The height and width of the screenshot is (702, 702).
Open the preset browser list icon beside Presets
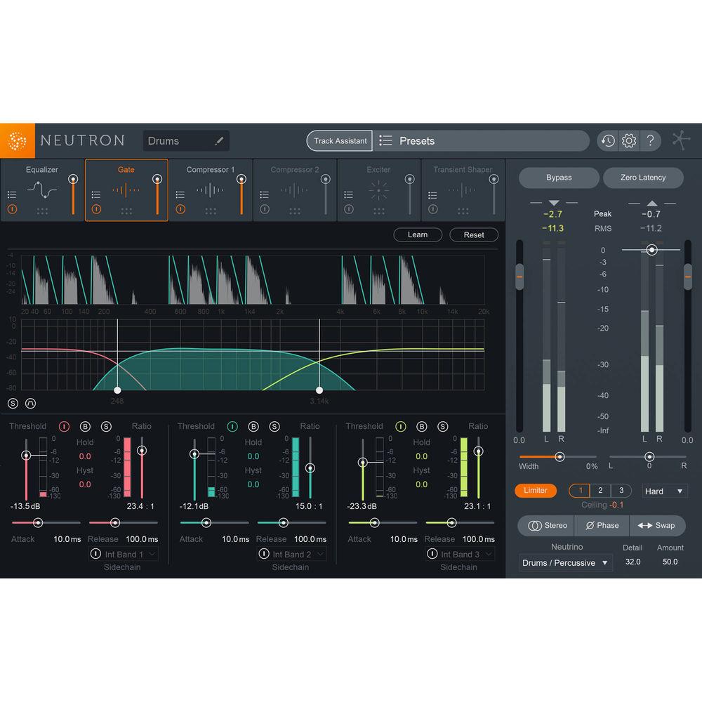[x=385, y=140]
